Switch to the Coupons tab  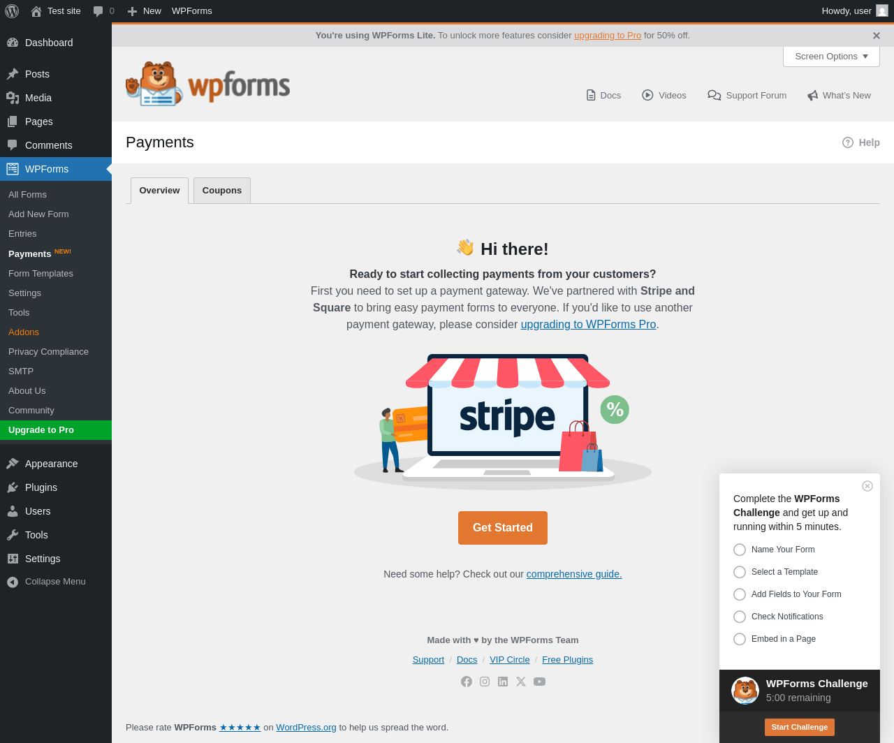tap(222, 191)
